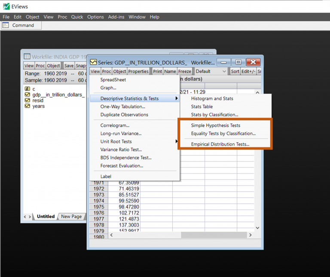Click the EViews application logo icon
The image size is (330, 277).
(x=6, y=6)
